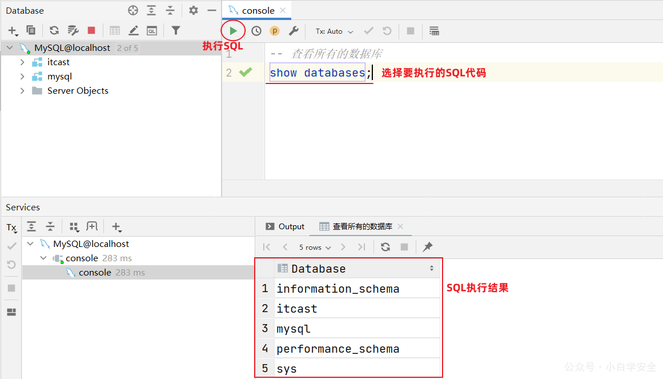The width and height of the screenshot is (663, 379).
Task: Expand the itcast schema node
Action: (x=22, y=62)
